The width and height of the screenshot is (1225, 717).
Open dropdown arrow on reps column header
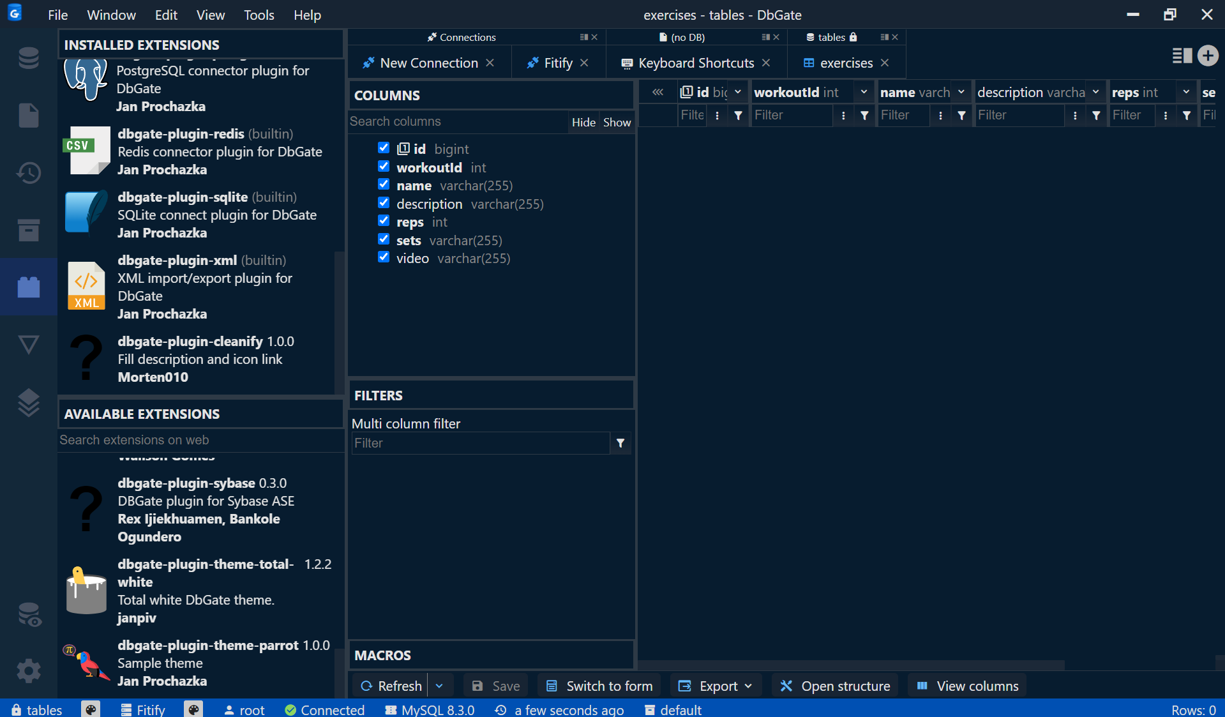pyautogui.click(x=1186, y=92)
